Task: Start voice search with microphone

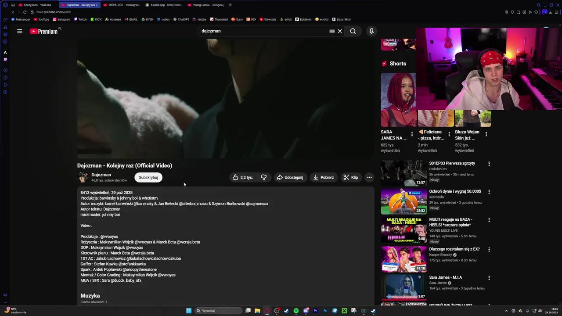Action: tap(371, 31)
